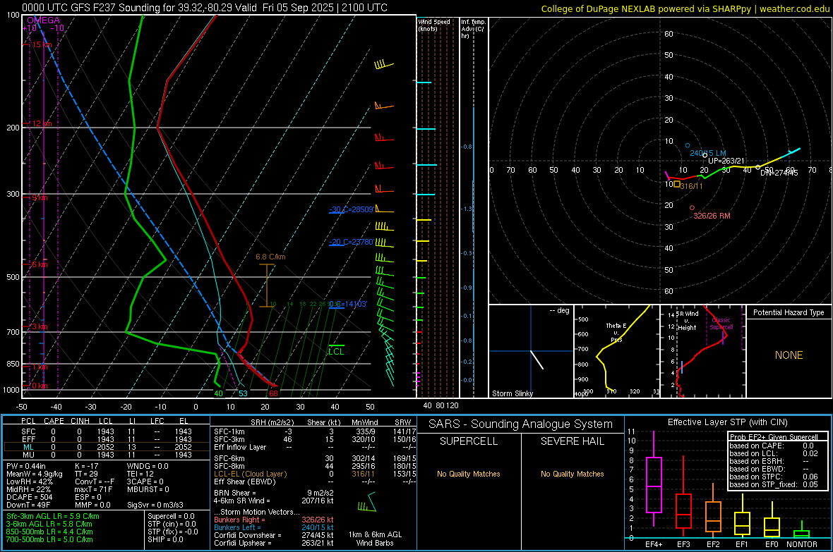The height and width of the screenshot is (552, 833).
Task: Click the 'PW = 0.44in' value
Action: click(x=26, y=466)
